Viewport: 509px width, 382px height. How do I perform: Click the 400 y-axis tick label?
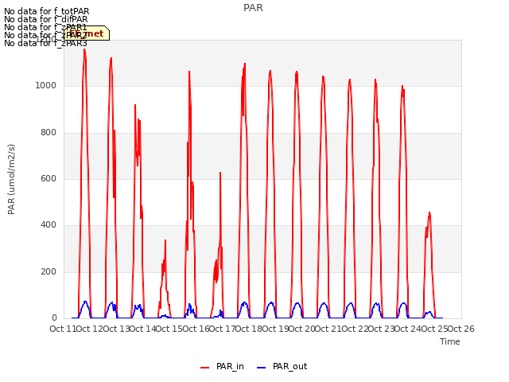point(49,224)
